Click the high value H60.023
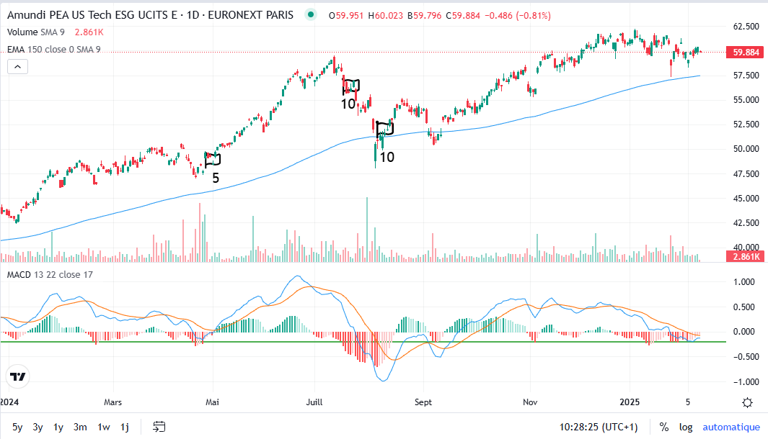768x439 pixels. pyautogui.click(x=386, y=16)
